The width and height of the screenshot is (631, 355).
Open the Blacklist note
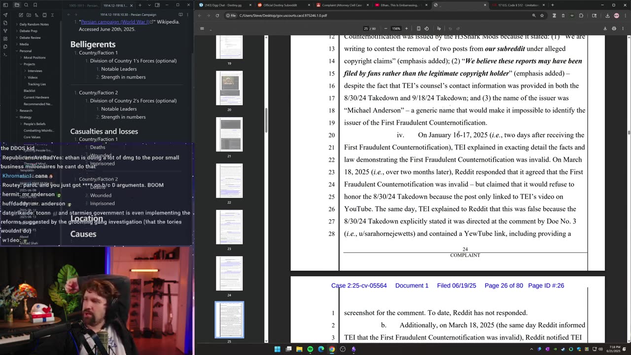coord(30,91)
